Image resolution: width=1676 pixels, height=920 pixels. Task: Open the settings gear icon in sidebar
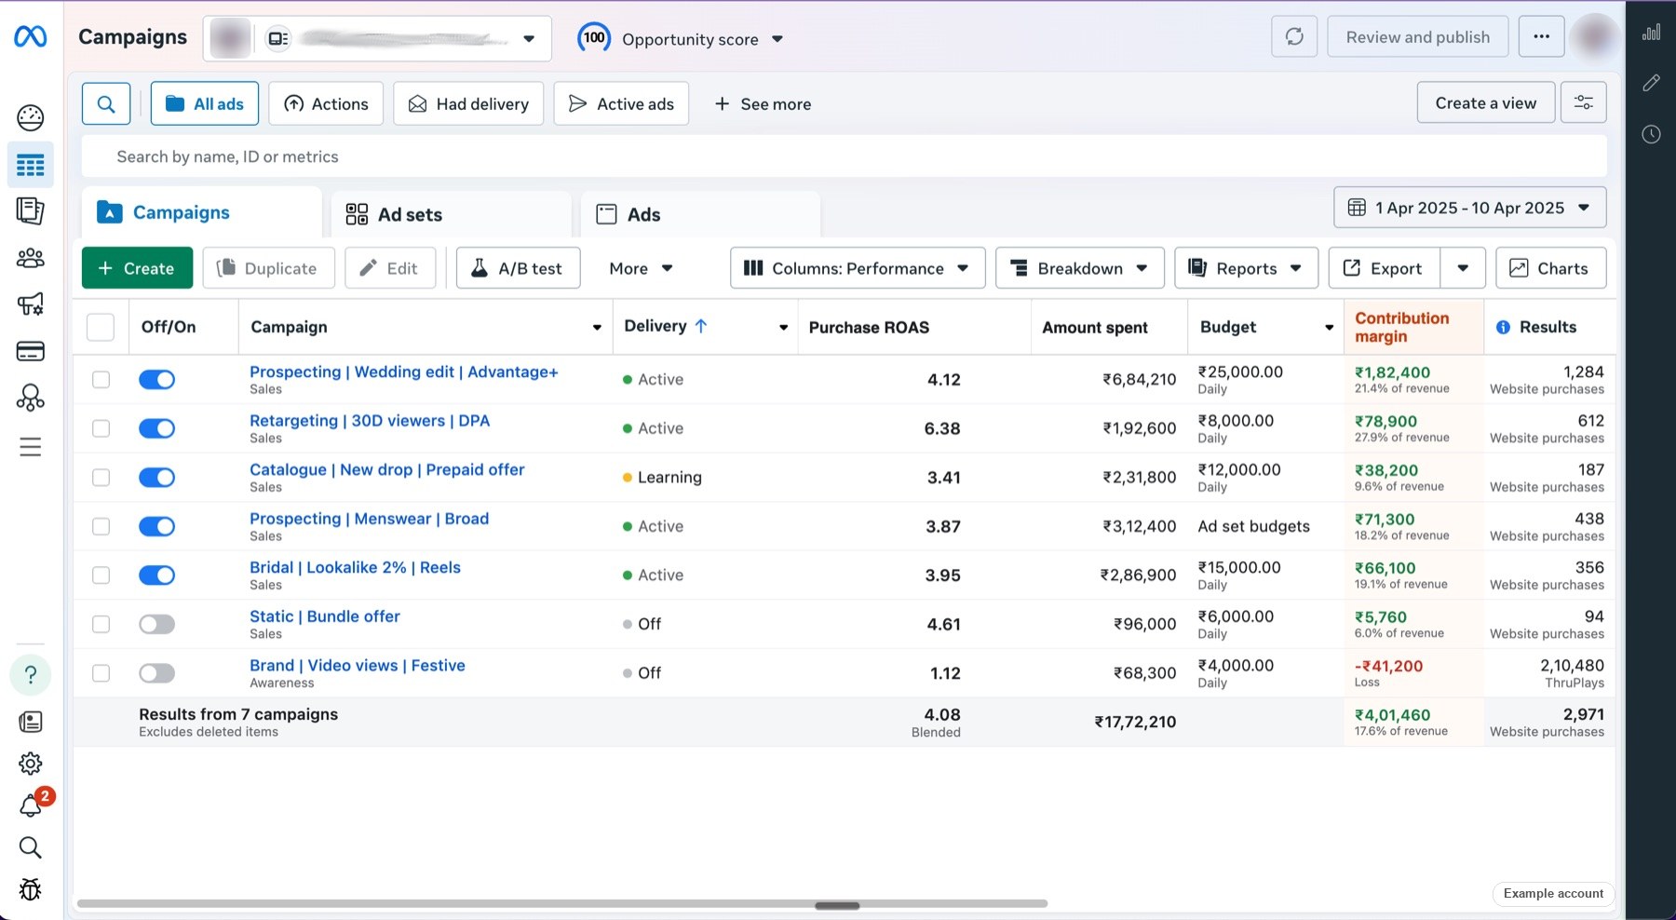(30, 764)
